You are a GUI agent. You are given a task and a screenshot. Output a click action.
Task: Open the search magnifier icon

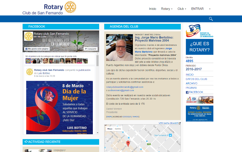211,19
